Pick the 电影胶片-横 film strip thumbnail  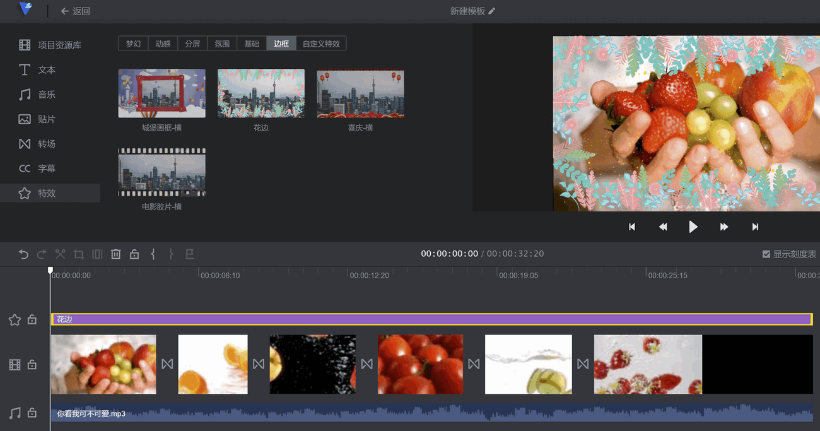coord(162,172)
